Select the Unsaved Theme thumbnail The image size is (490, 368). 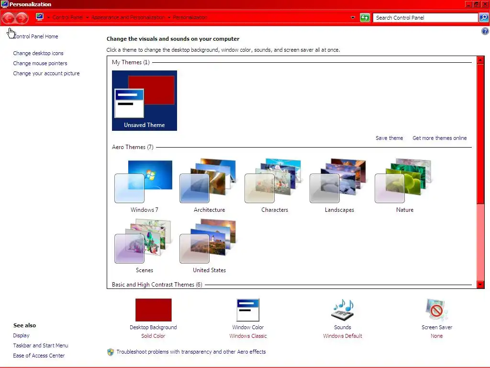pos(145,101)
